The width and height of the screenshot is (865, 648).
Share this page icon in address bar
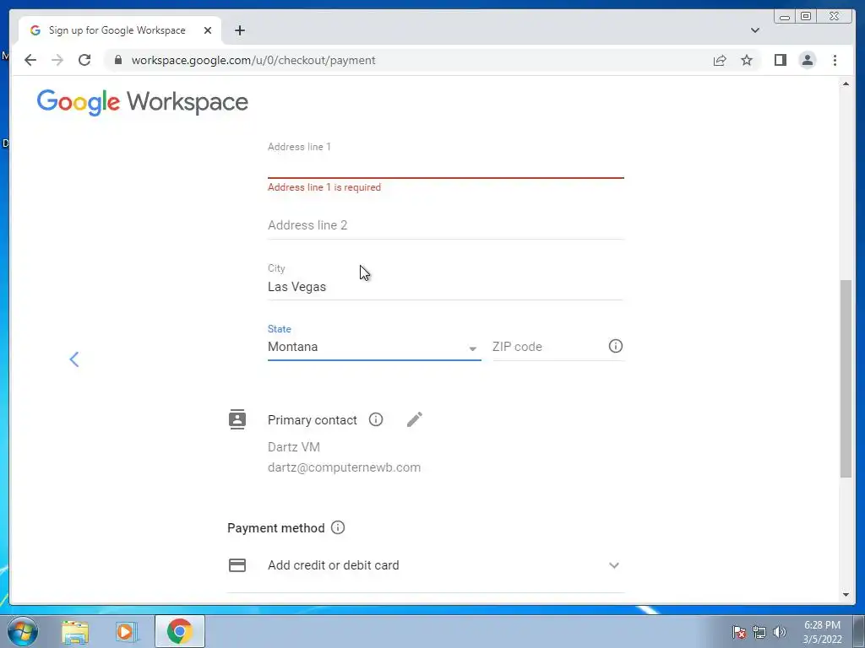(720, 60)
